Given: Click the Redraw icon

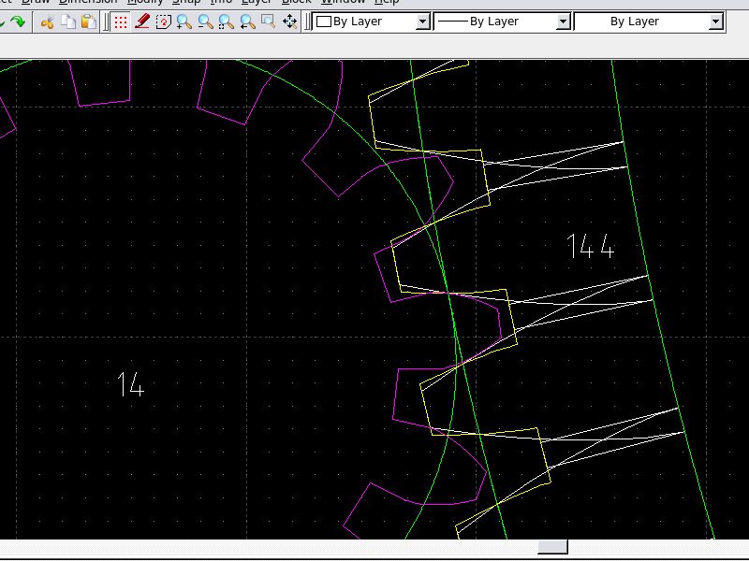Looking at the screenshot, I should tap(163, 21).
